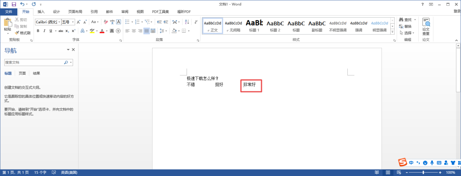Open the 插入 ribbon tab
Image resolution: width=461 pixels, height=176 pixels.
tap(41, 12)
